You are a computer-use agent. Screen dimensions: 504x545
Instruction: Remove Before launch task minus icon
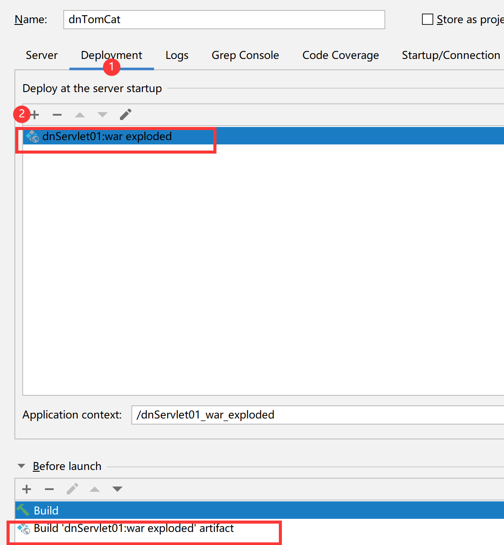pos(49,489)
